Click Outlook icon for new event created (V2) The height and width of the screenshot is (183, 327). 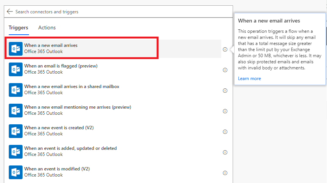click(x=16, y=131)
